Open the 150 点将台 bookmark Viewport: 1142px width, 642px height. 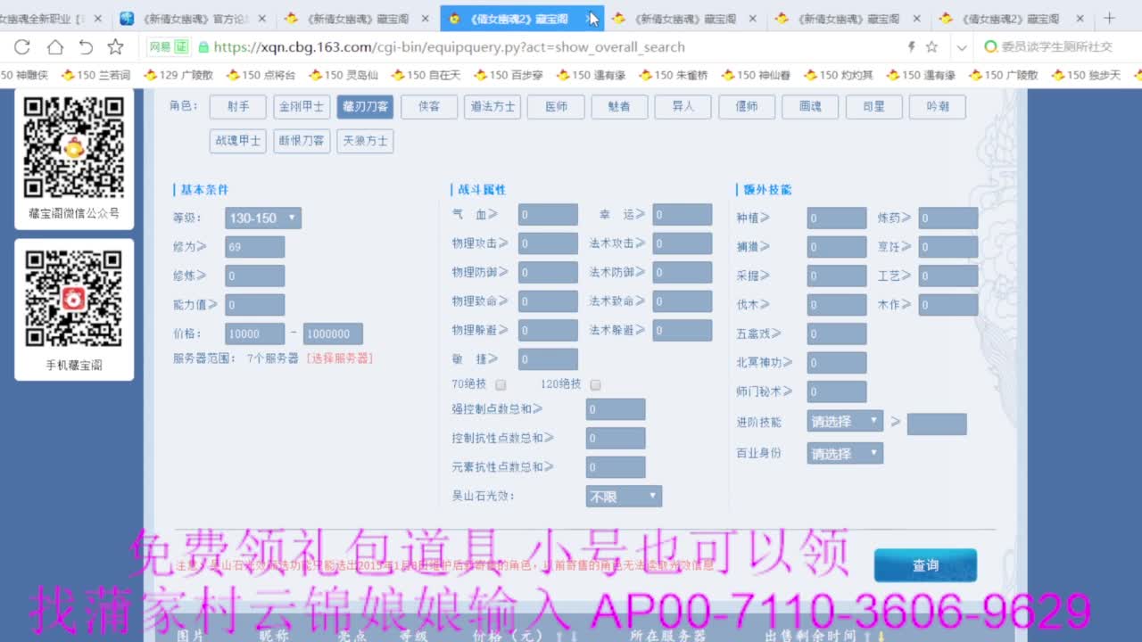261,75
